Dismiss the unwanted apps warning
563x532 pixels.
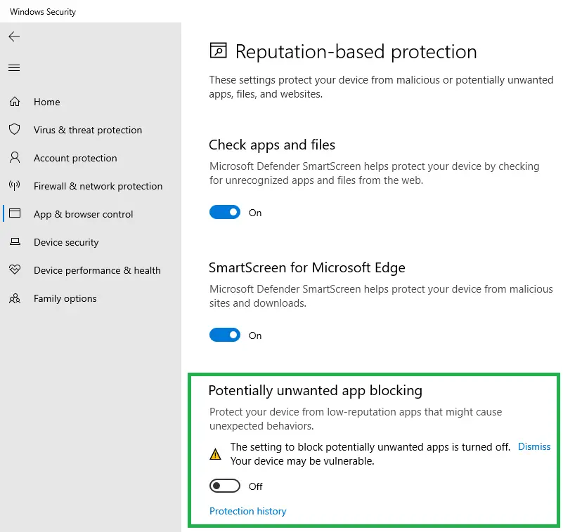click(x=534, y=446)
